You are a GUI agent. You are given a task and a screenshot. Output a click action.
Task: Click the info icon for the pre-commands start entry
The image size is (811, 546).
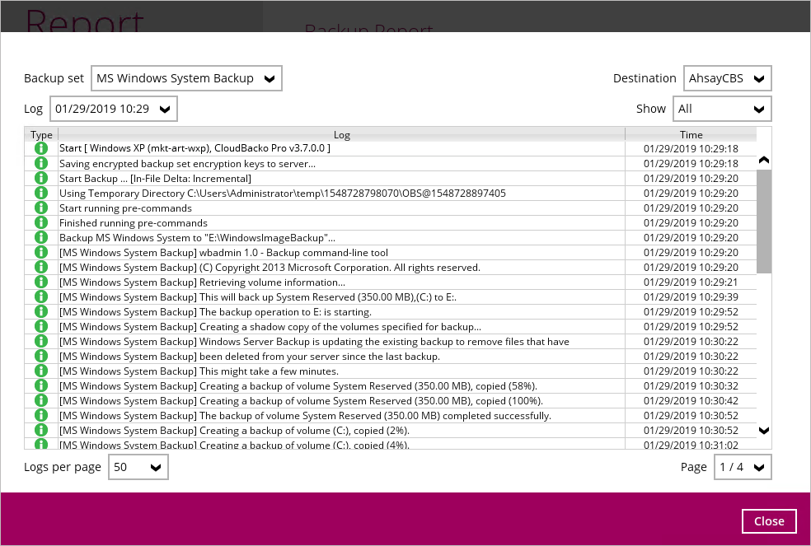[41, 208]
